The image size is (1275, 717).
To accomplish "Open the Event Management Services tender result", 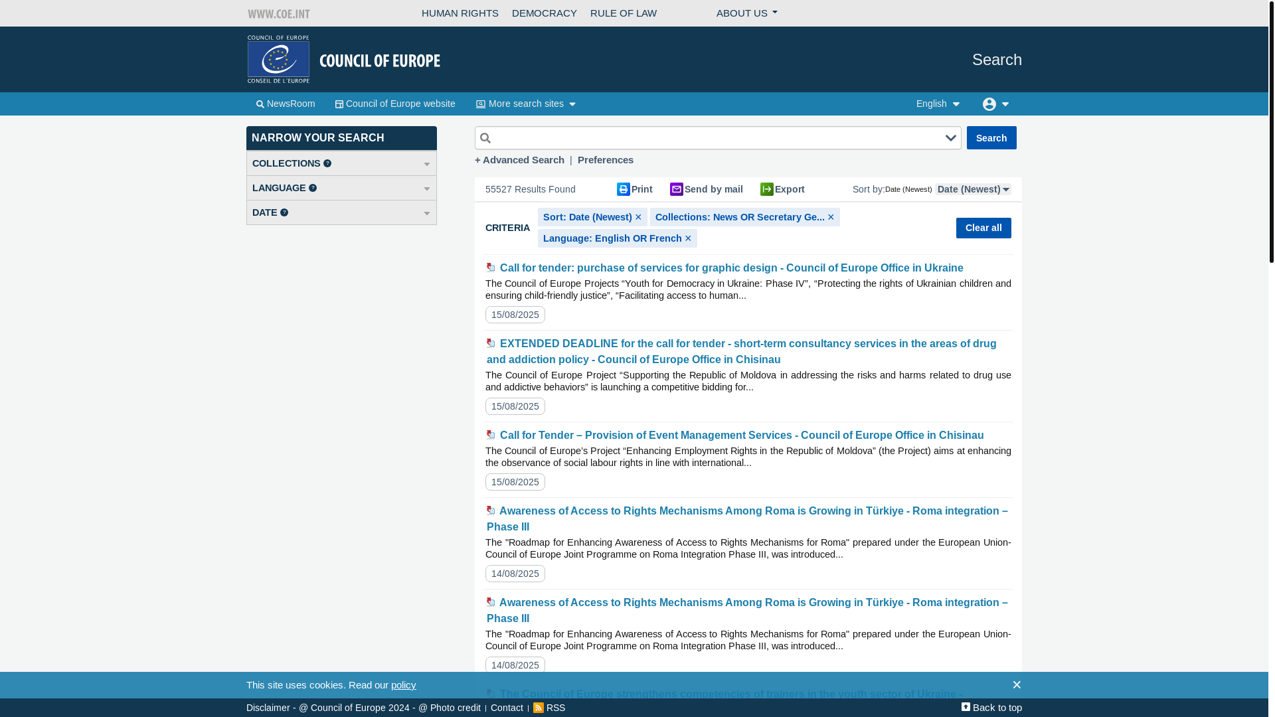I will [742, 435].
